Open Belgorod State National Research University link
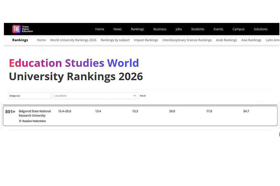 pos(35,113)
